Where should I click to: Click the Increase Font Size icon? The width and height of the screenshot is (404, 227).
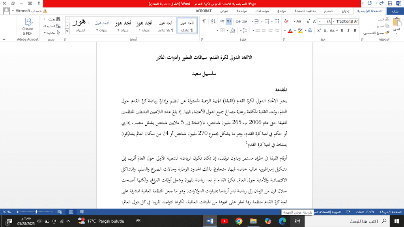tap(314, 21)
